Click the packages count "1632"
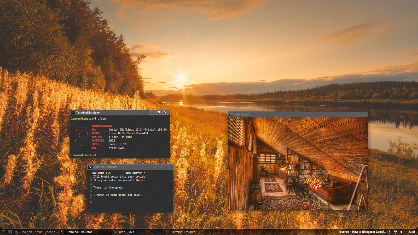 coord(112,140)
